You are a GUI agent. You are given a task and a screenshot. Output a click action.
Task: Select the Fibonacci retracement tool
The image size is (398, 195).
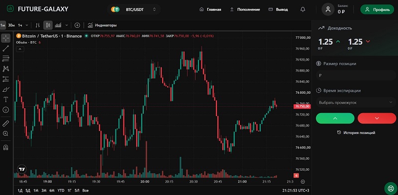tap(6, 58)
